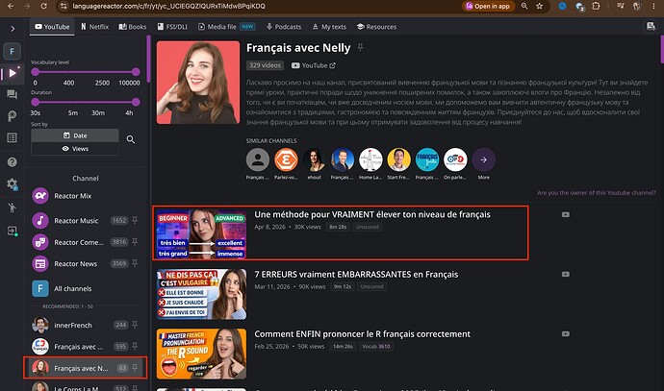The height and width of the screenshot is (391, 664).
Task: Open the 7 ERREURS video thumbnail
Action: coord(201,294)
